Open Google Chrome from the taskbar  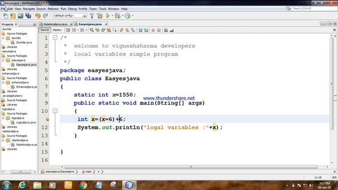tap(83, 185)
